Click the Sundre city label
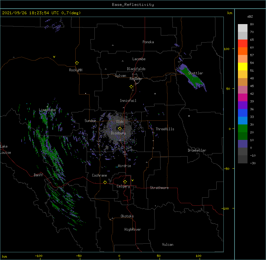The width and height of the screenshot is (266, 260). pos(90,121)
